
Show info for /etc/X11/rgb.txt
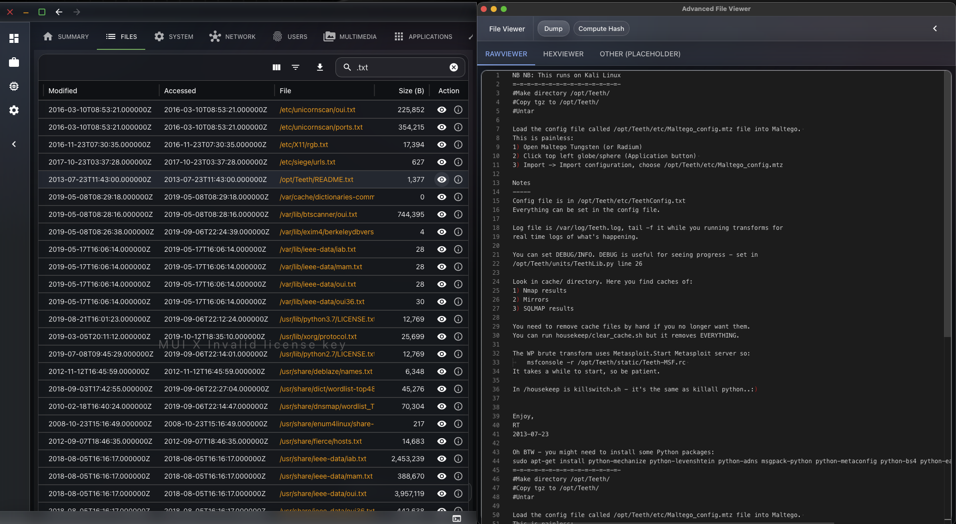coord(458,145)
